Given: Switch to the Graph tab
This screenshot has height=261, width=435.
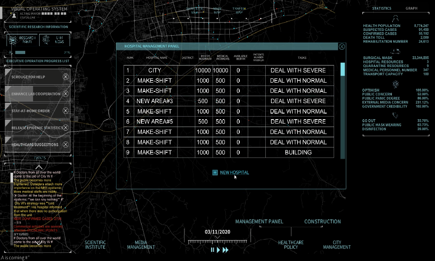Looking at the screenshot, I should coord(412,8).
